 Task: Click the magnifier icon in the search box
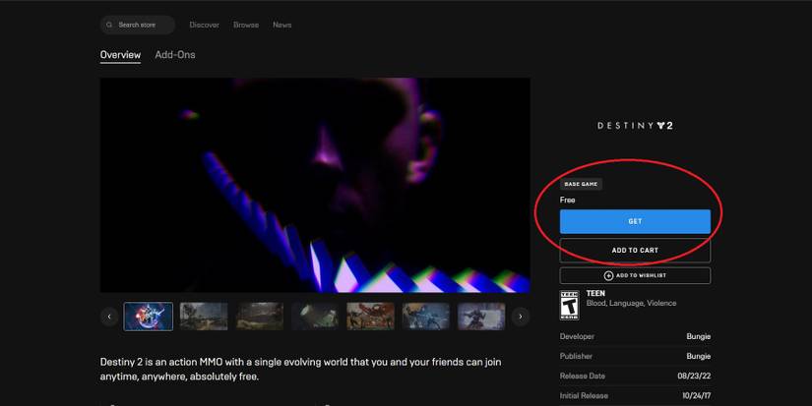(x=110, y=25)
